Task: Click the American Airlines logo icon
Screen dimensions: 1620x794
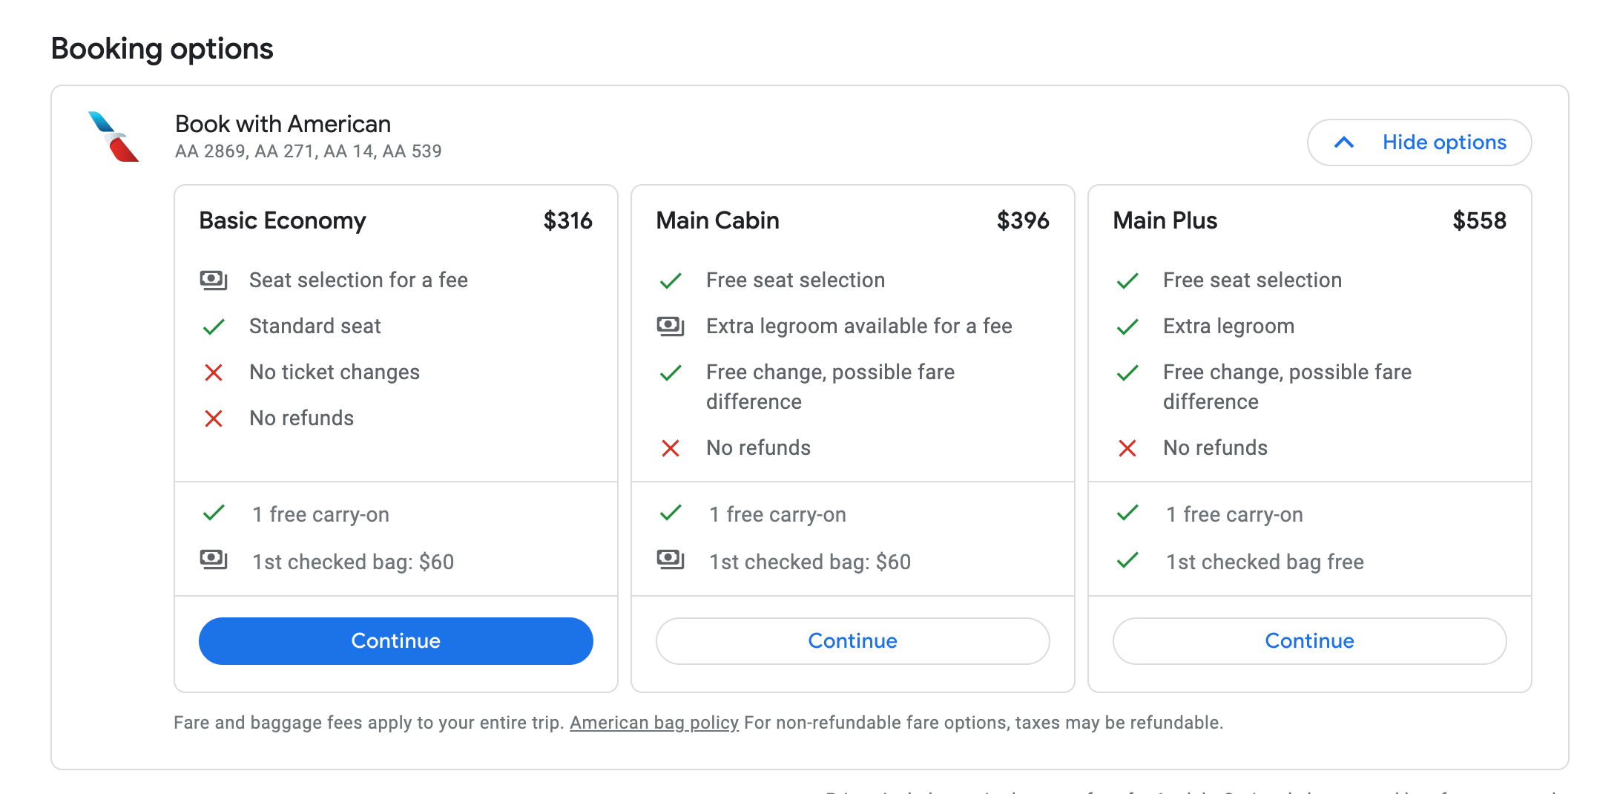Action: click(113, 137)
